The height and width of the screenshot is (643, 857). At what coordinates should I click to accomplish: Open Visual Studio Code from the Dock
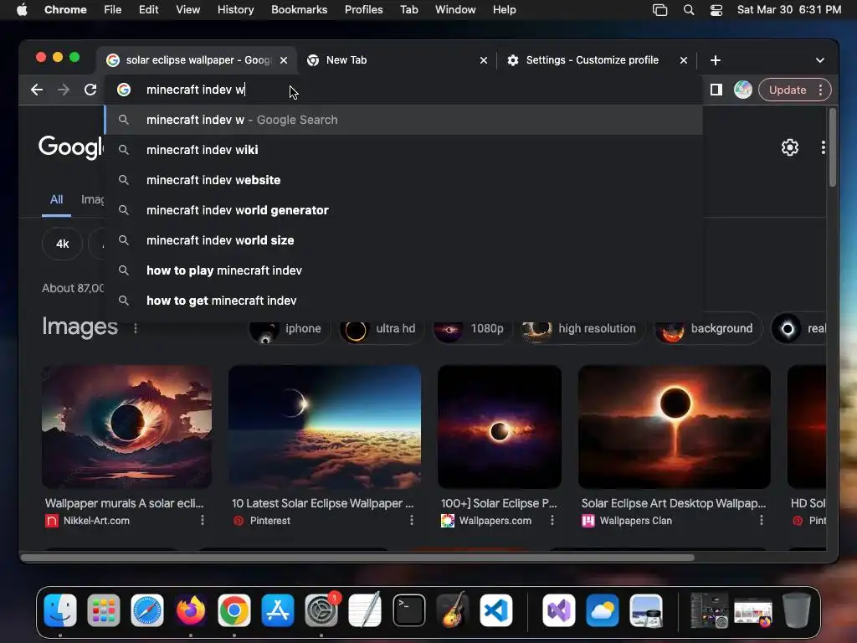[x=496, y=610]
